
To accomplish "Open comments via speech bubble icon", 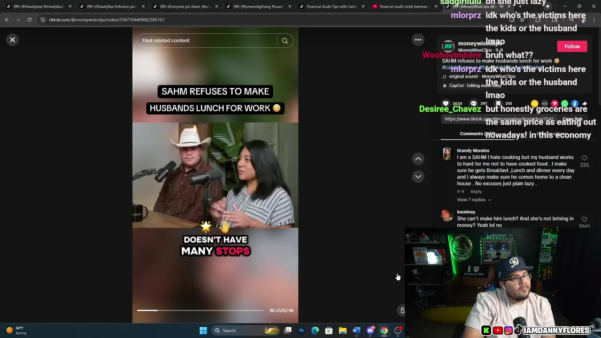I will pos(473,103).
